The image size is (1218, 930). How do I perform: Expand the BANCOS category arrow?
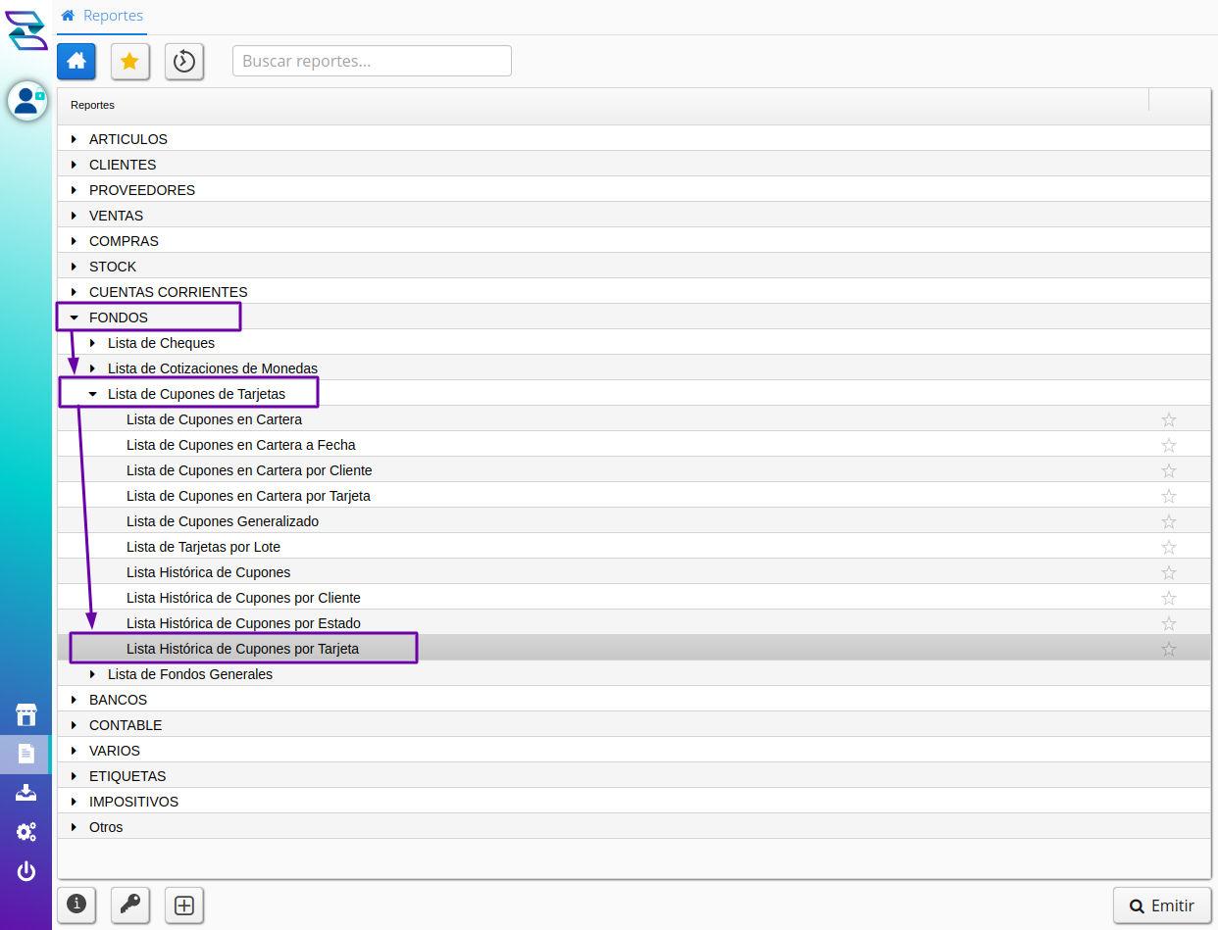tap(74, 700)
